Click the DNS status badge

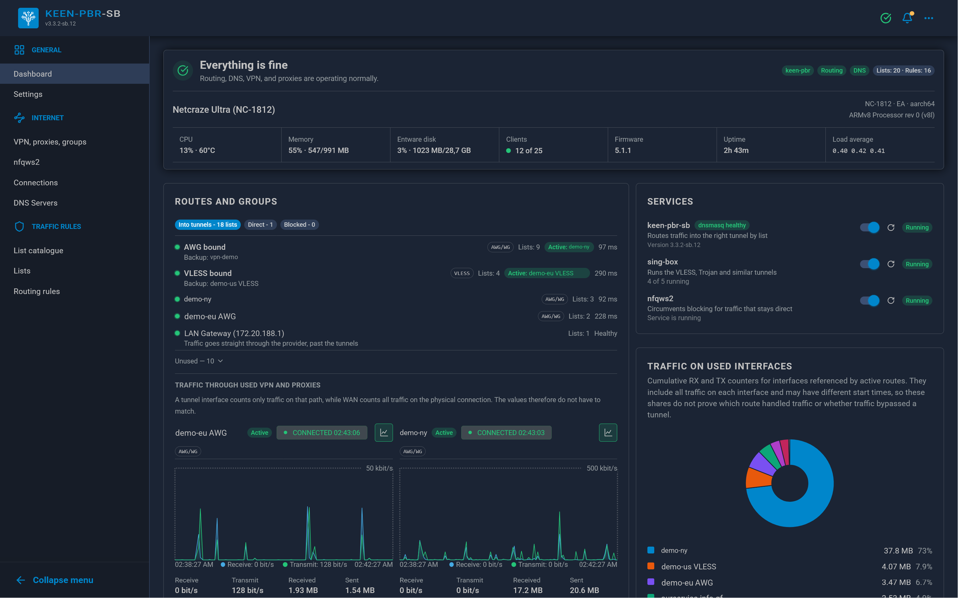(x=859, y=70)
